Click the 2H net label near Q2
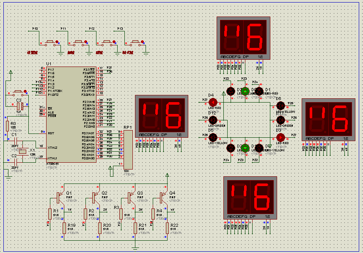 [105, 210]
